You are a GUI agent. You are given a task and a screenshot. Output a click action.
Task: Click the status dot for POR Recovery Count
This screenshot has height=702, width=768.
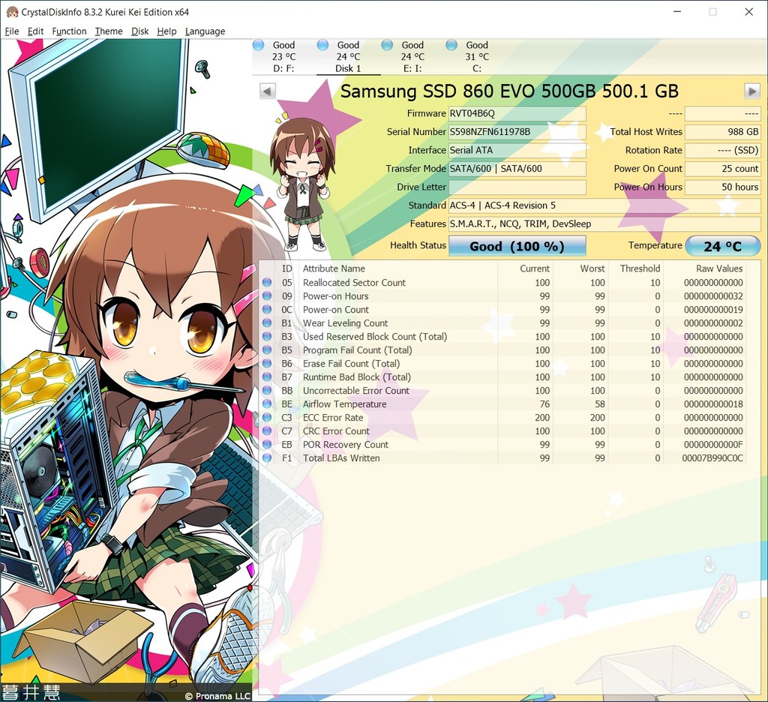coord(268,445)
